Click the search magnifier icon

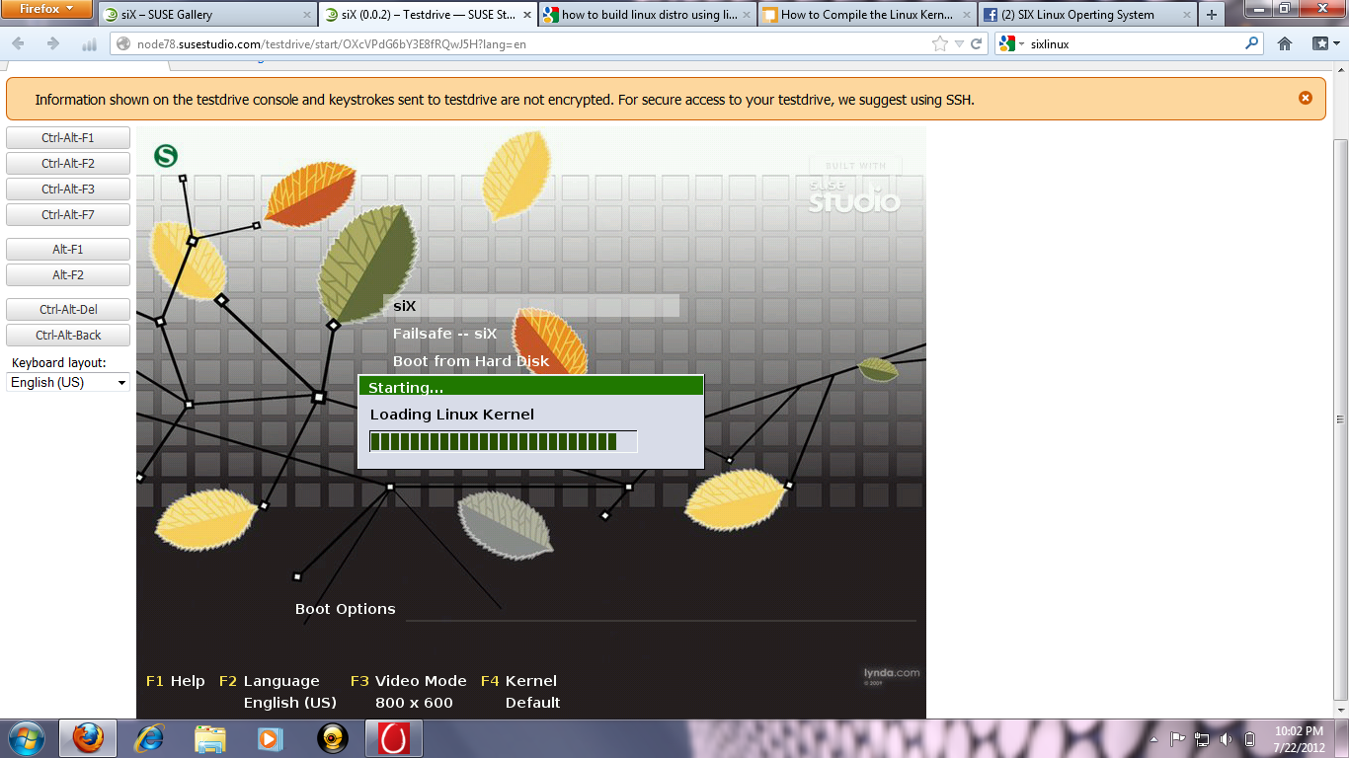click(x=1252, y=43)
